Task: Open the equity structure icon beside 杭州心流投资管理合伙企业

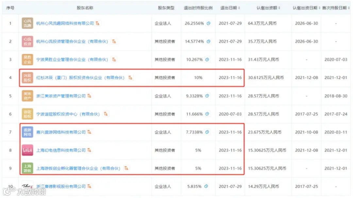Action: pyautogui.click(x=114, y=41)
